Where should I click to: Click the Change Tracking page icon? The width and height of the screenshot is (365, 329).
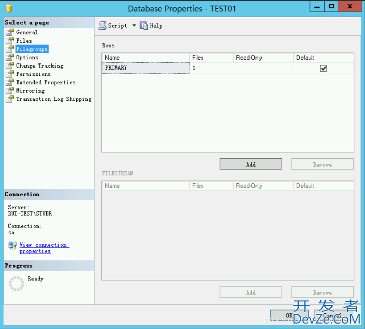pos(10,66)
